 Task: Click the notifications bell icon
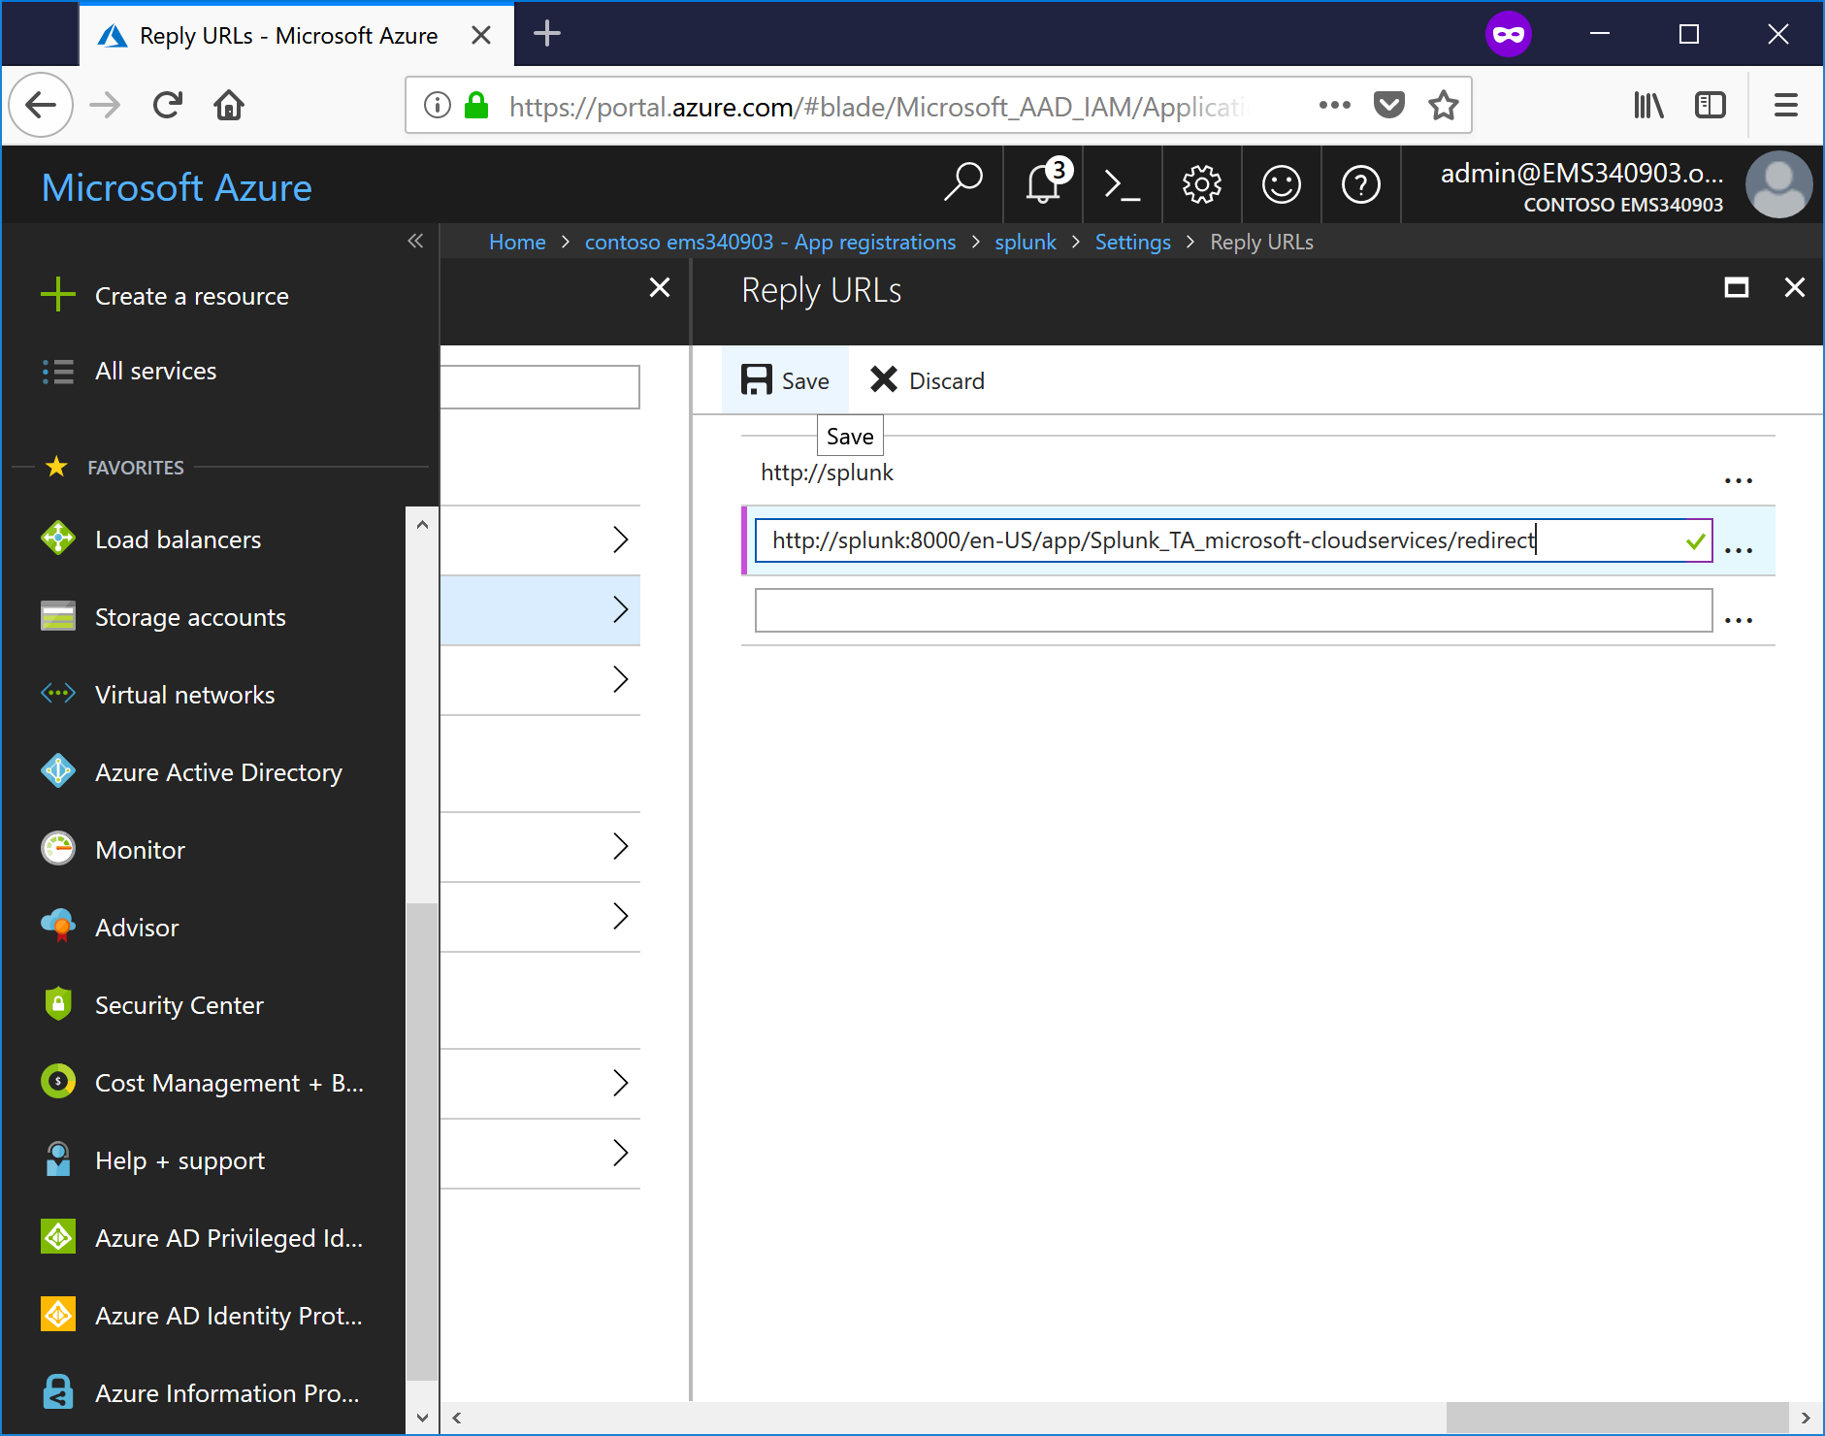pyautogui.click(x=1042, y=185)
